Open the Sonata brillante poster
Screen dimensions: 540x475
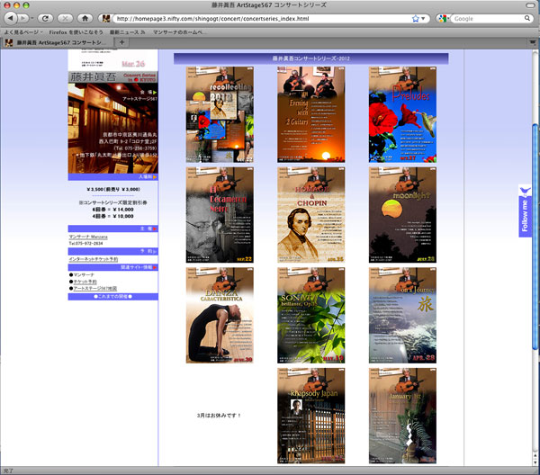tap(311, 315)
